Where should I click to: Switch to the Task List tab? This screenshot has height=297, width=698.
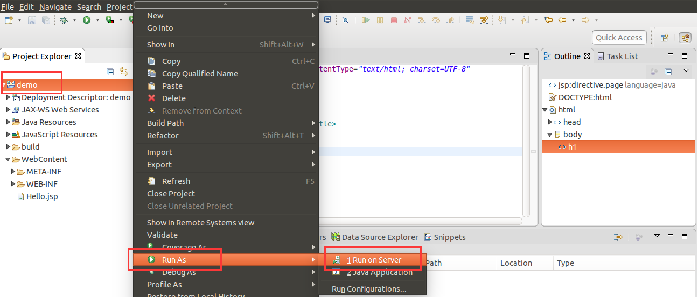618,56
